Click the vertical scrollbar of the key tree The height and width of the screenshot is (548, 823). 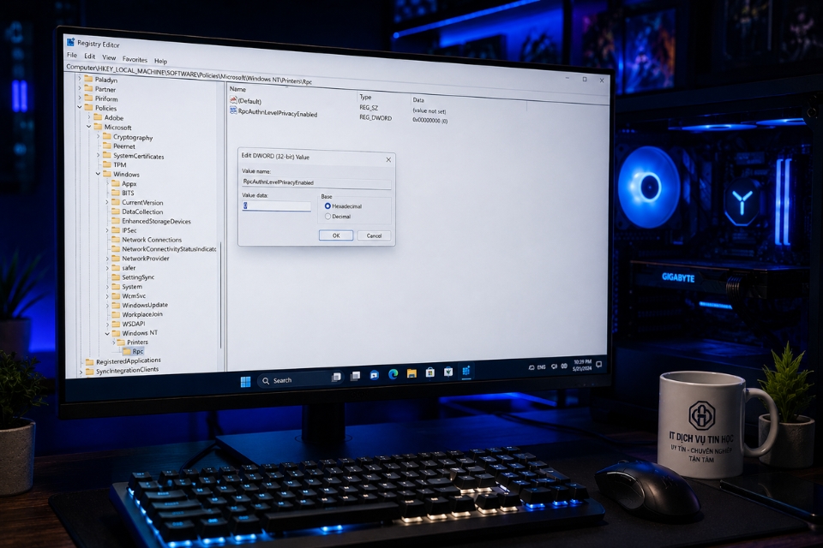pos(221,294)
